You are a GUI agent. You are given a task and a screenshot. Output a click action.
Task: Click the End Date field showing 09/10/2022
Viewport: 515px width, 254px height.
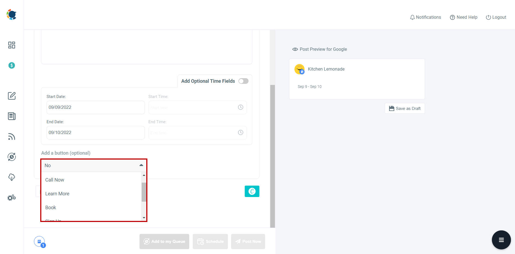click(95, 132)
